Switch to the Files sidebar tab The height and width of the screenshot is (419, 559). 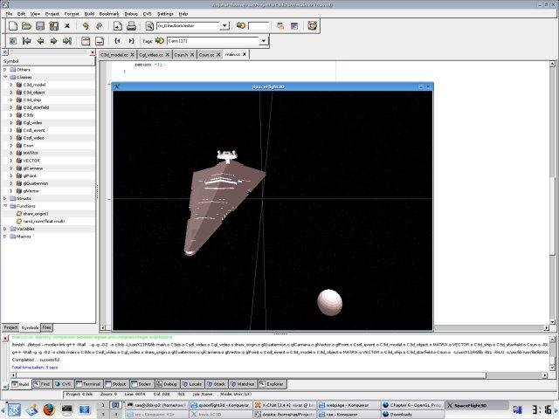pos(47,327)
